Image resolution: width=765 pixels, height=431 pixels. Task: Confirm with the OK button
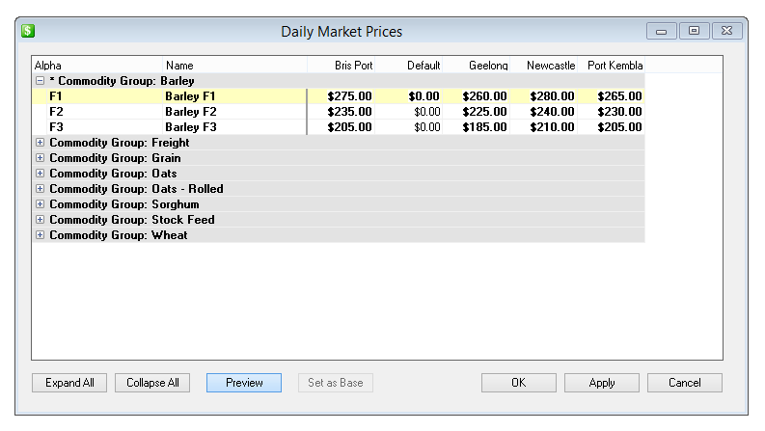point(518,383)
